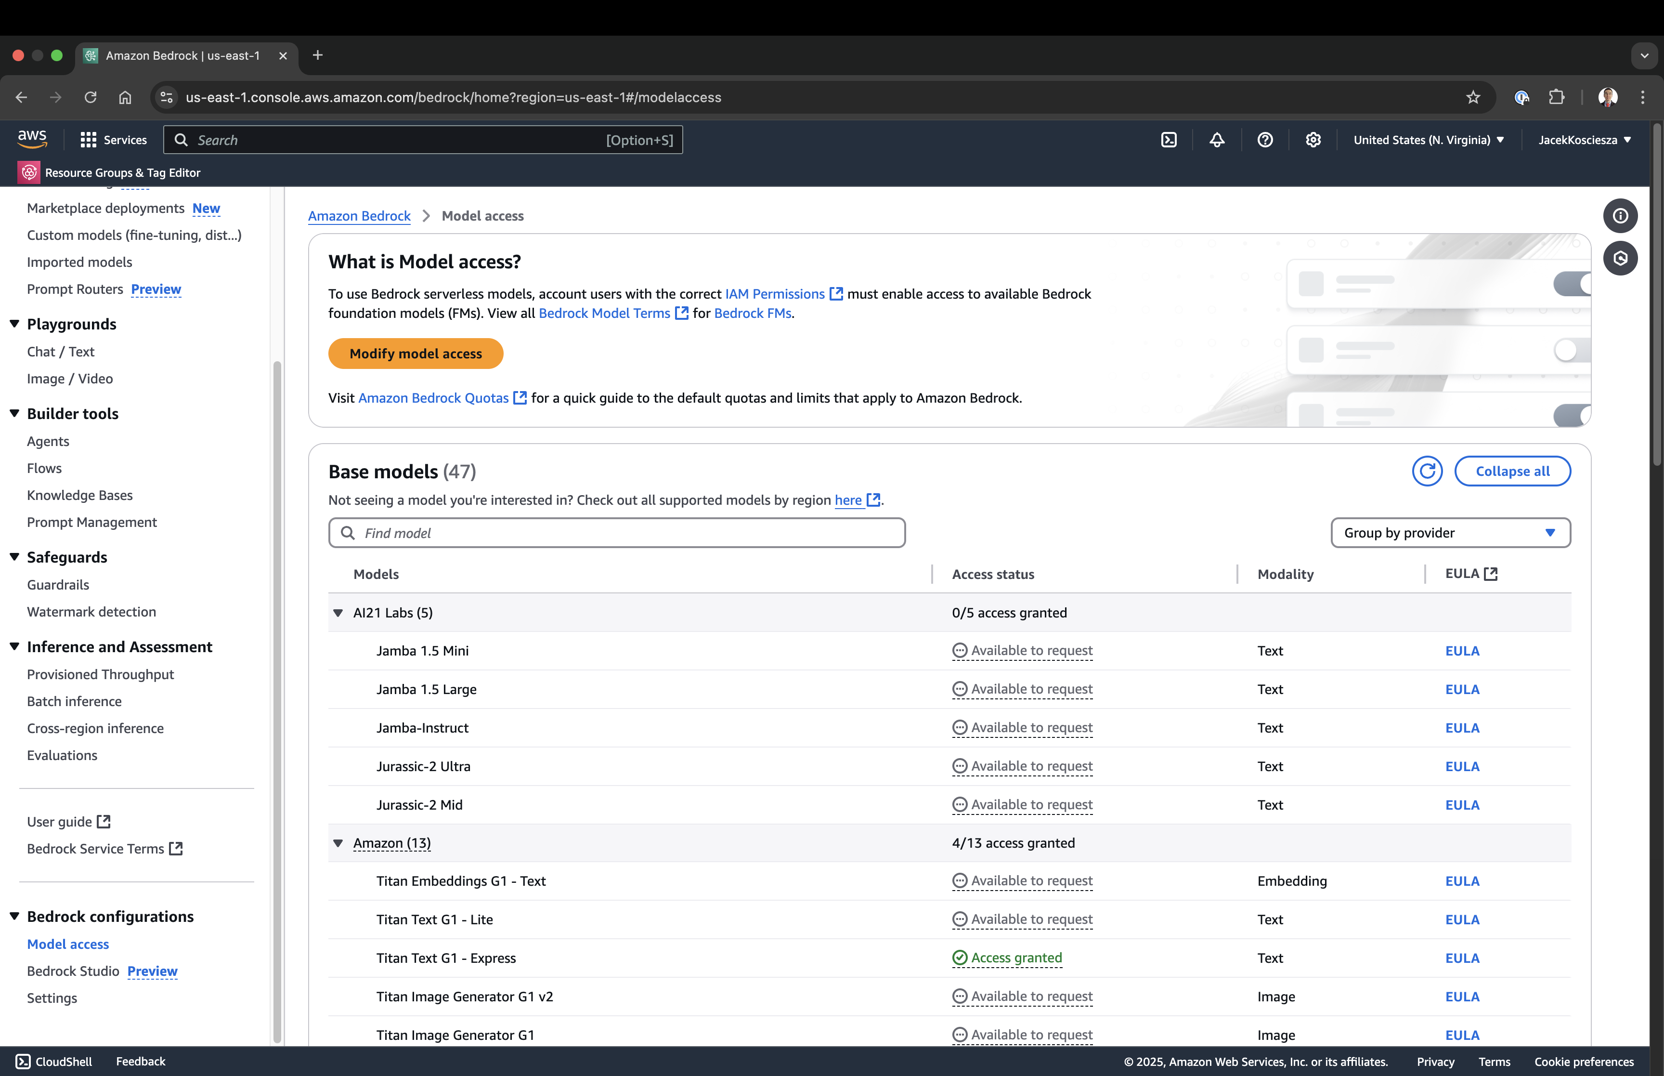Viewport: 1664px width, 1076px height.
Task: Click the Collapse all button
Action: pyautogui.click(x=1512, y=471)
